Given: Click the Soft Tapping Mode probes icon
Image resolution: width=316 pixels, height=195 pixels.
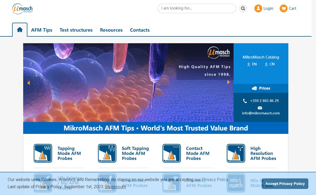Looking at the screenshot, I should pos(107,153).
